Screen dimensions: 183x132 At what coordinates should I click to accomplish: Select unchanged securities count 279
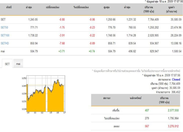[147, 118]
